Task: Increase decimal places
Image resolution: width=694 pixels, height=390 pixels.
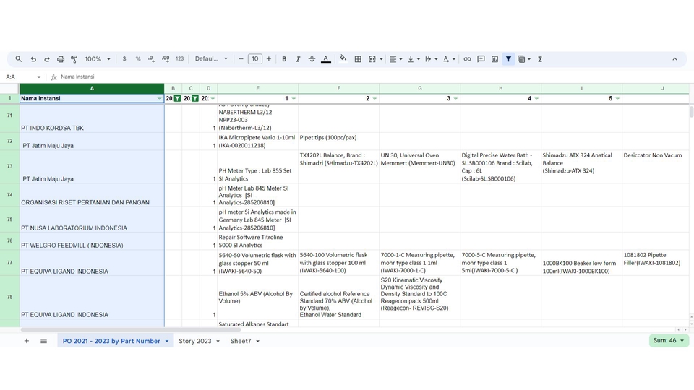Action: (x=166, y=58)
